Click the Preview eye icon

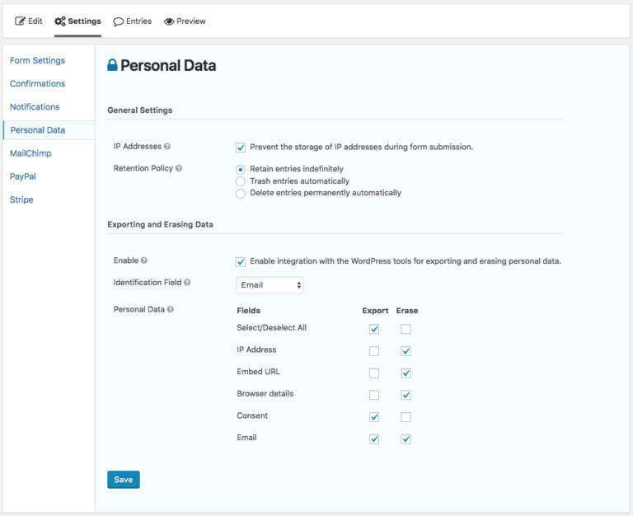pos(169,21)
